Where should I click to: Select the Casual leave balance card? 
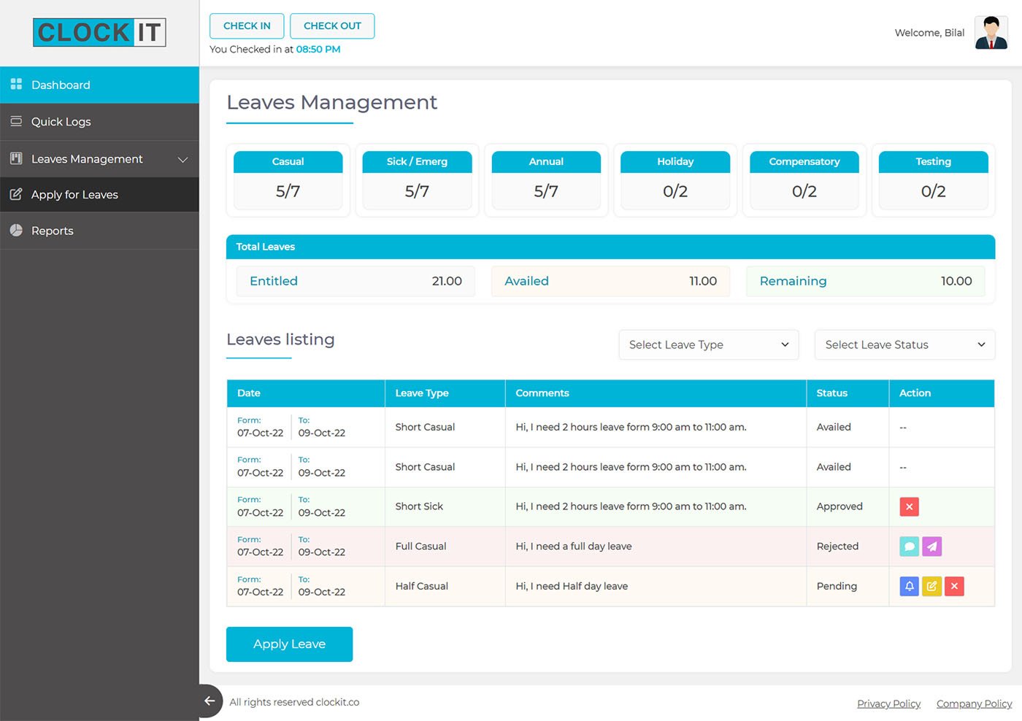[288, 180]
